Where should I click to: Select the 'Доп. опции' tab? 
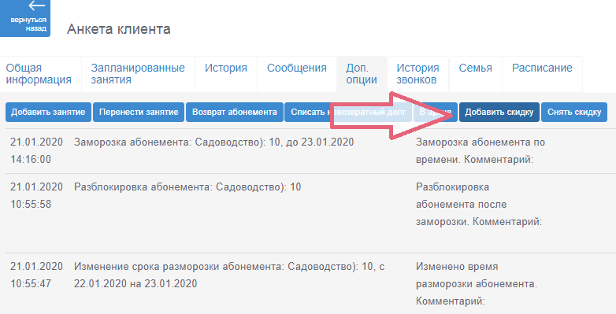[x=362, y=74]
